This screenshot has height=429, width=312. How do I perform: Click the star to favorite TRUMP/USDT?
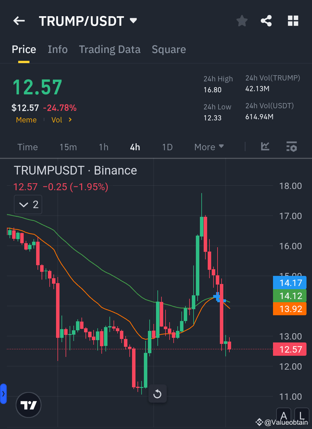242,21
